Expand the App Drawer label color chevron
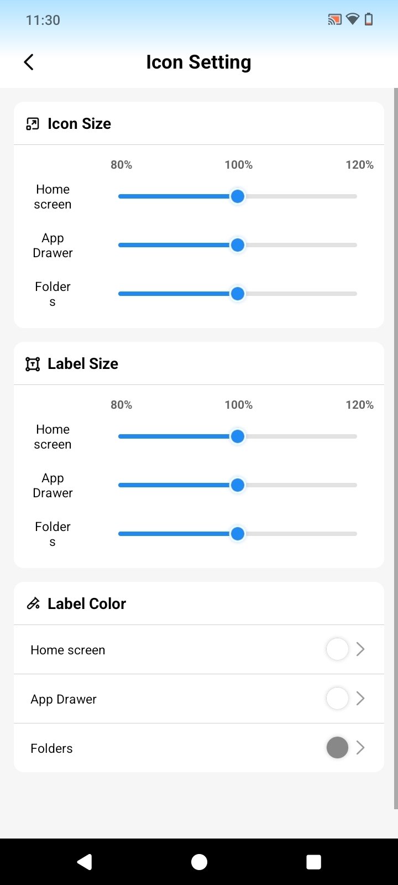 360,699
